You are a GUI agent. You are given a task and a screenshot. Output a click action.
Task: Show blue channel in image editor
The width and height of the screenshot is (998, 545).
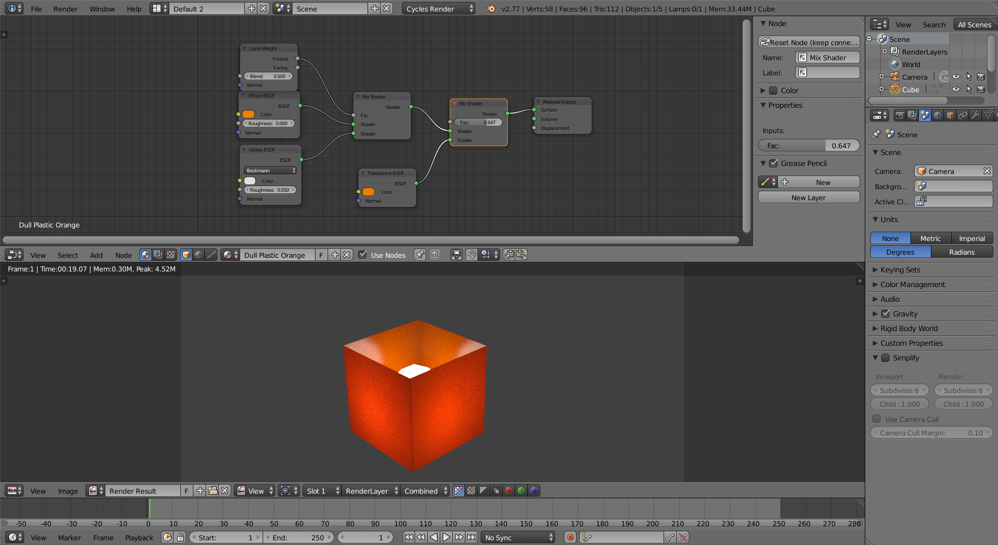point(534,490)
